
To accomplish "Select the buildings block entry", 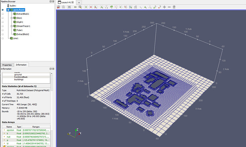I will tap(19, 79).
